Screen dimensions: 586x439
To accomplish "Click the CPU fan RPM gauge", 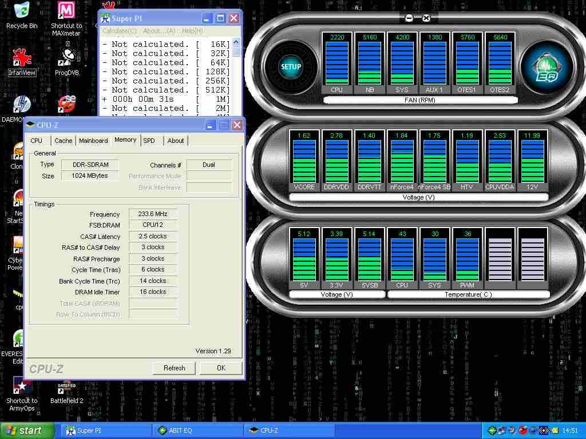I will 336,63.
